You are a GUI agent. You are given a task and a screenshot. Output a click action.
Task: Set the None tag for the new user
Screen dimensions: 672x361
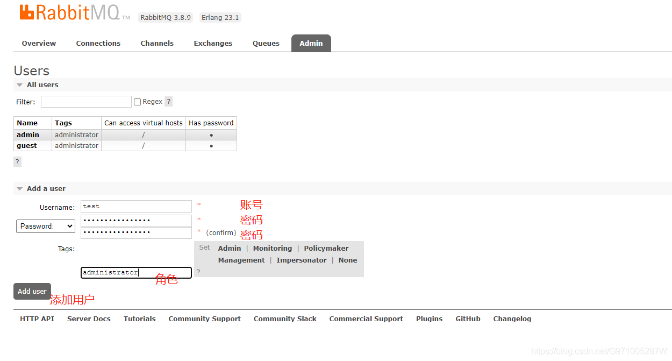(347, 260)
